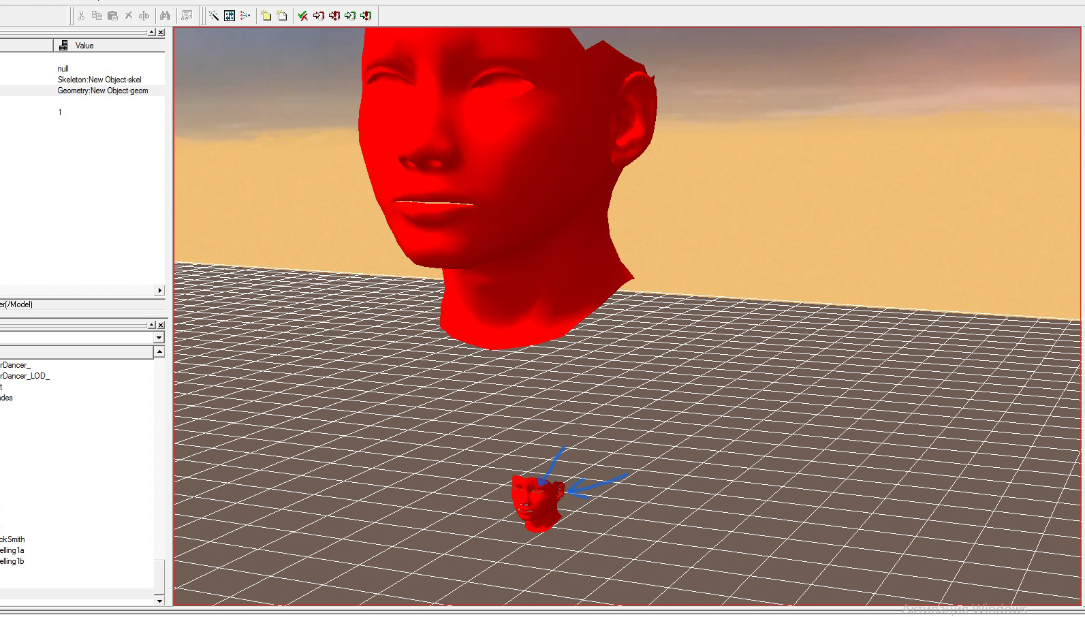This screenshot has height=617, width=1085.
Task: Collapse the lower list panel up arrow
Action: click(x=151, y=325)
